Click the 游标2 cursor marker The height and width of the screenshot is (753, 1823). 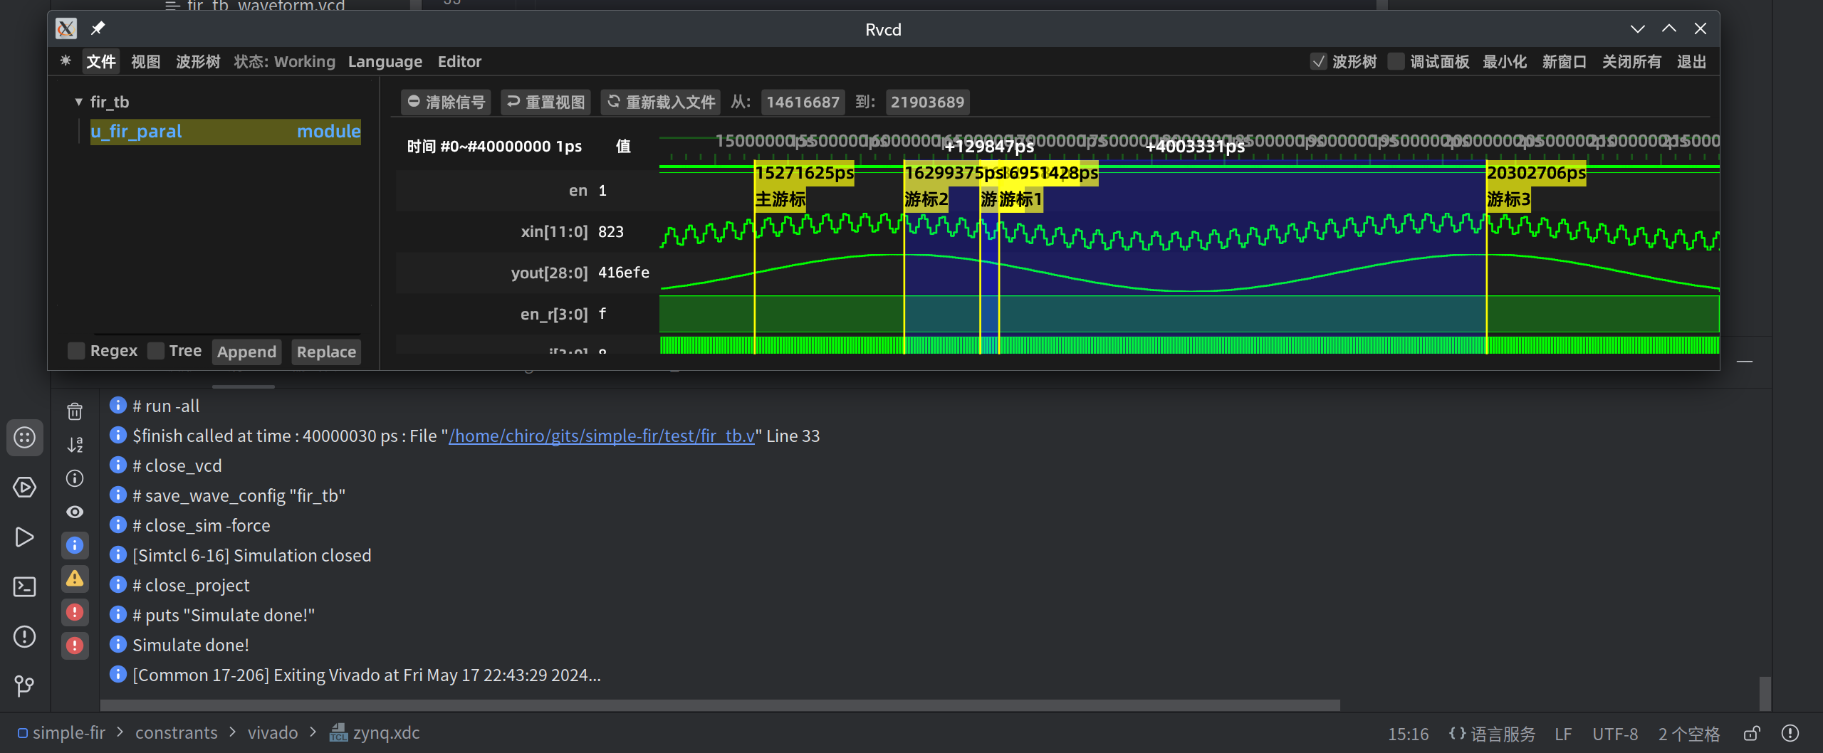(926, 199)
